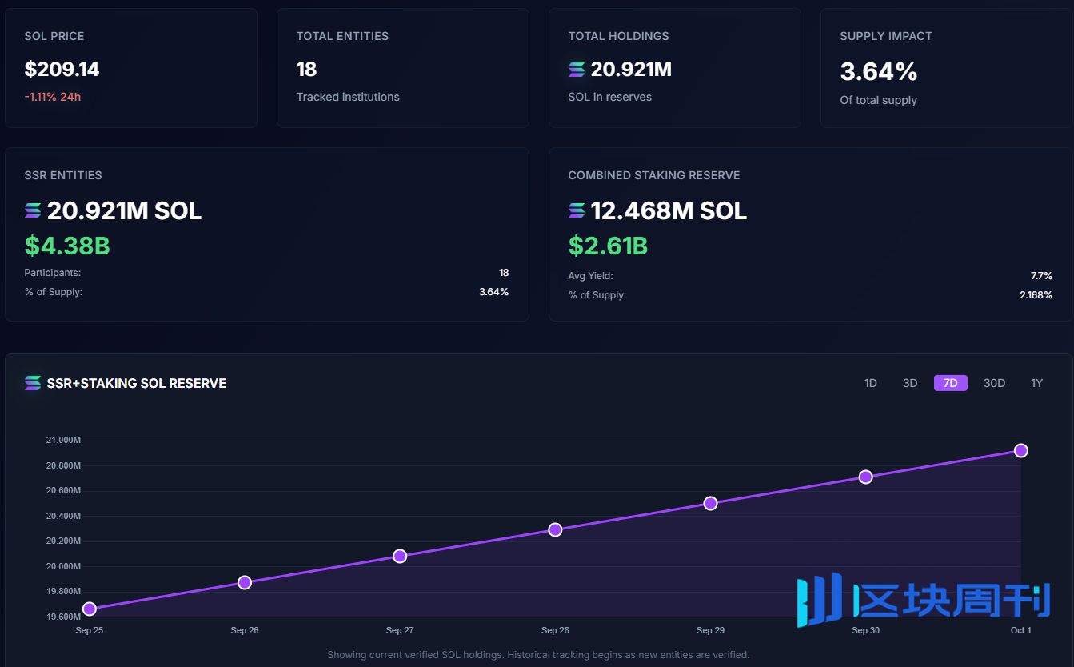
Task: Click the $4.38B SSR entities value
Action: [x=67, y=246]
